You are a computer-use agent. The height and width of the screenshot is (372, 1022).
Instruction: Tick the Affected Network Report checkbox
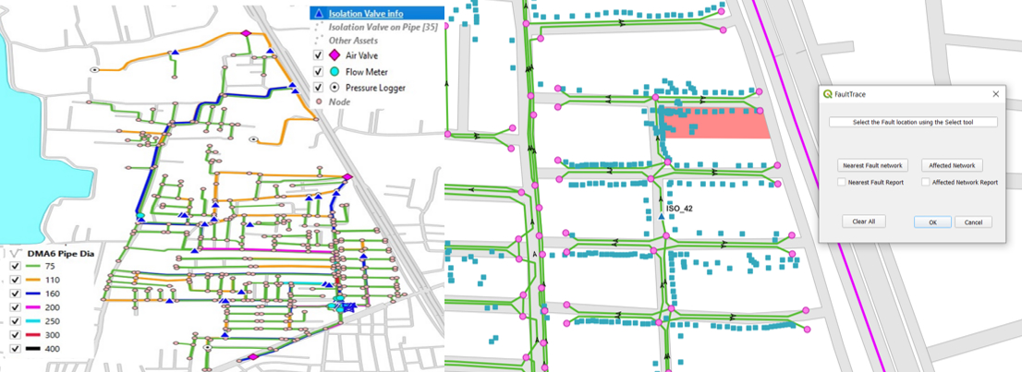[x=925, y=183]
